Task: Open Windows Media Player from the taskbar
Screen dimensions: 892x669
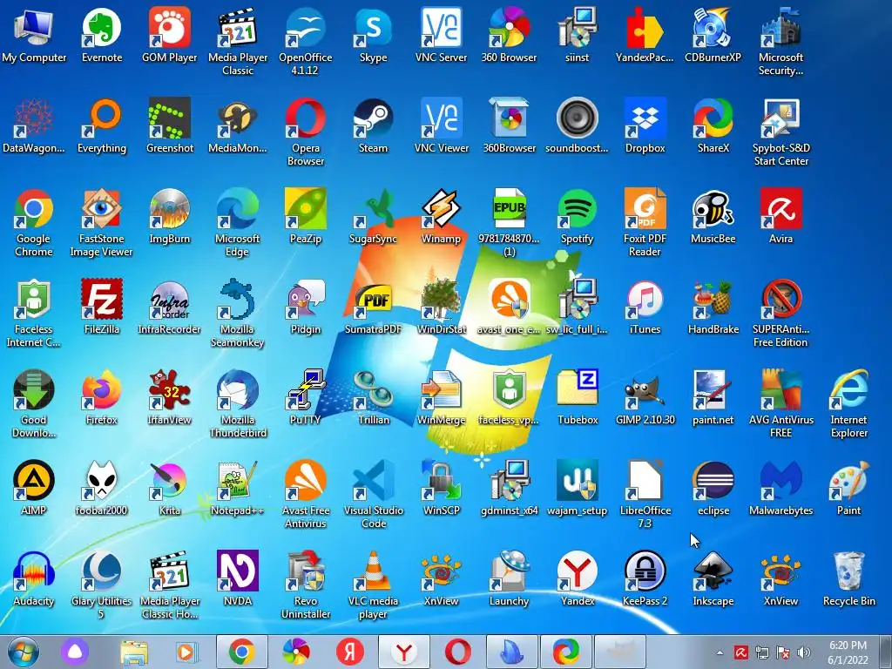Action: pos(186,652)
